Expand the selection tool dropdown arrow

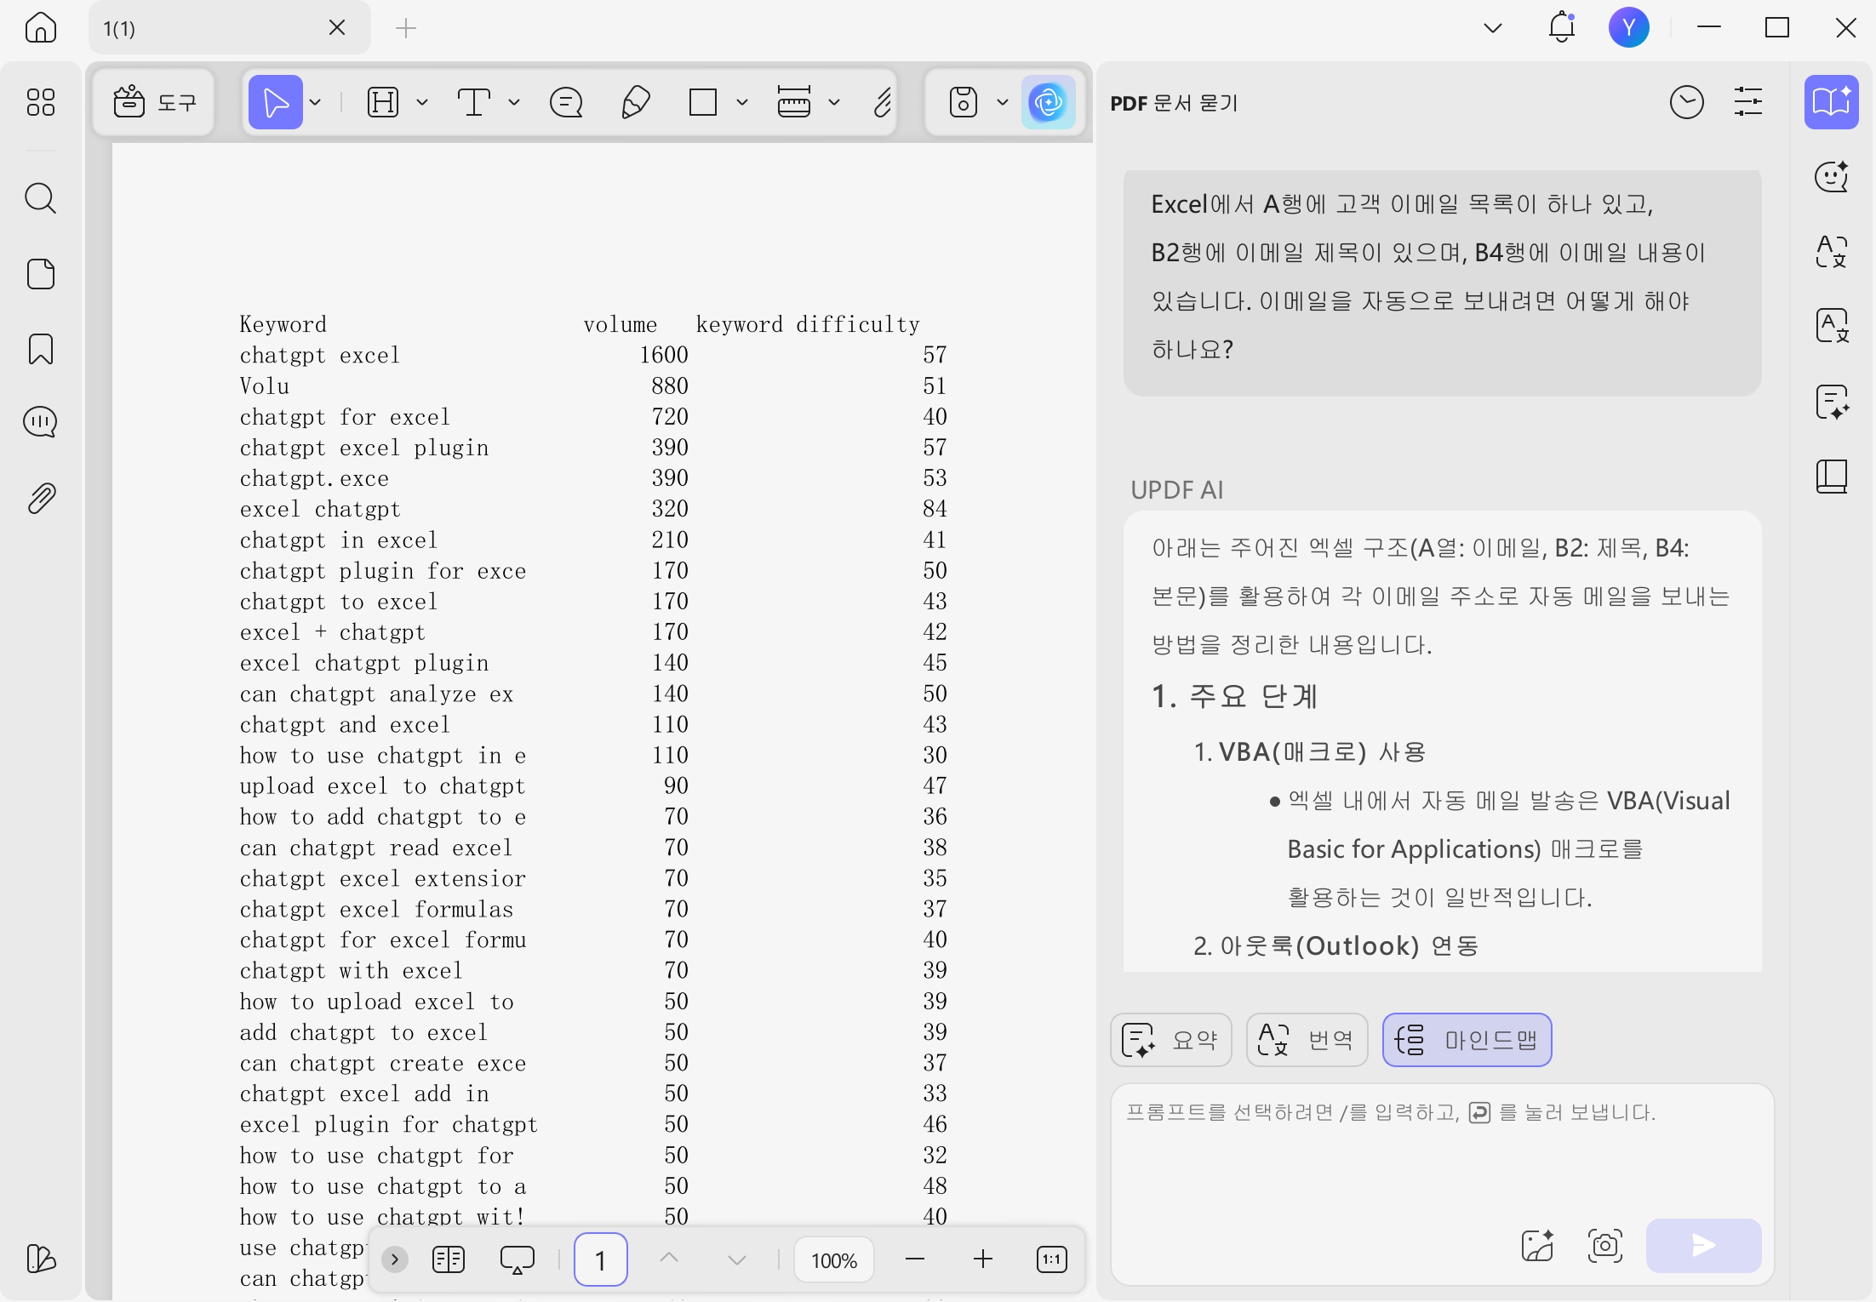click(x=316, y=102)
